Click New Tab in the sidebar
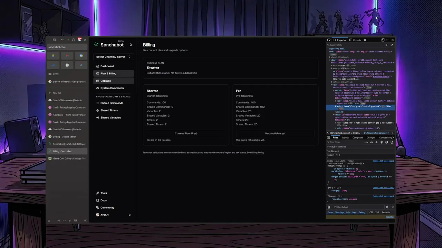This screenshot has height=248, width=442. click(x=67, y=93)
